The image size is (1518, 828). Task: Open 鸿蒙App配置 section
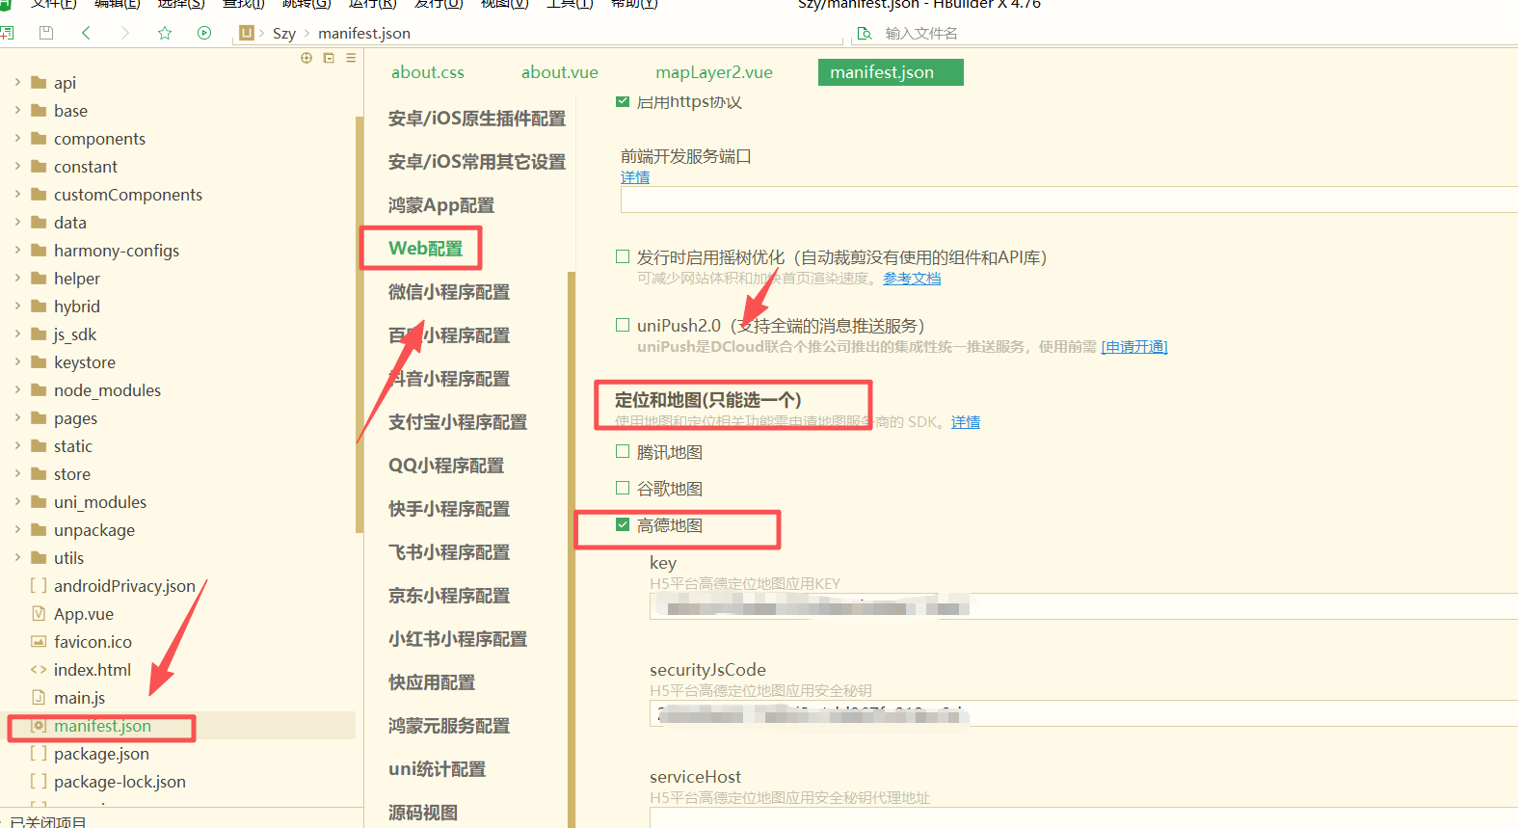(441, 204)
